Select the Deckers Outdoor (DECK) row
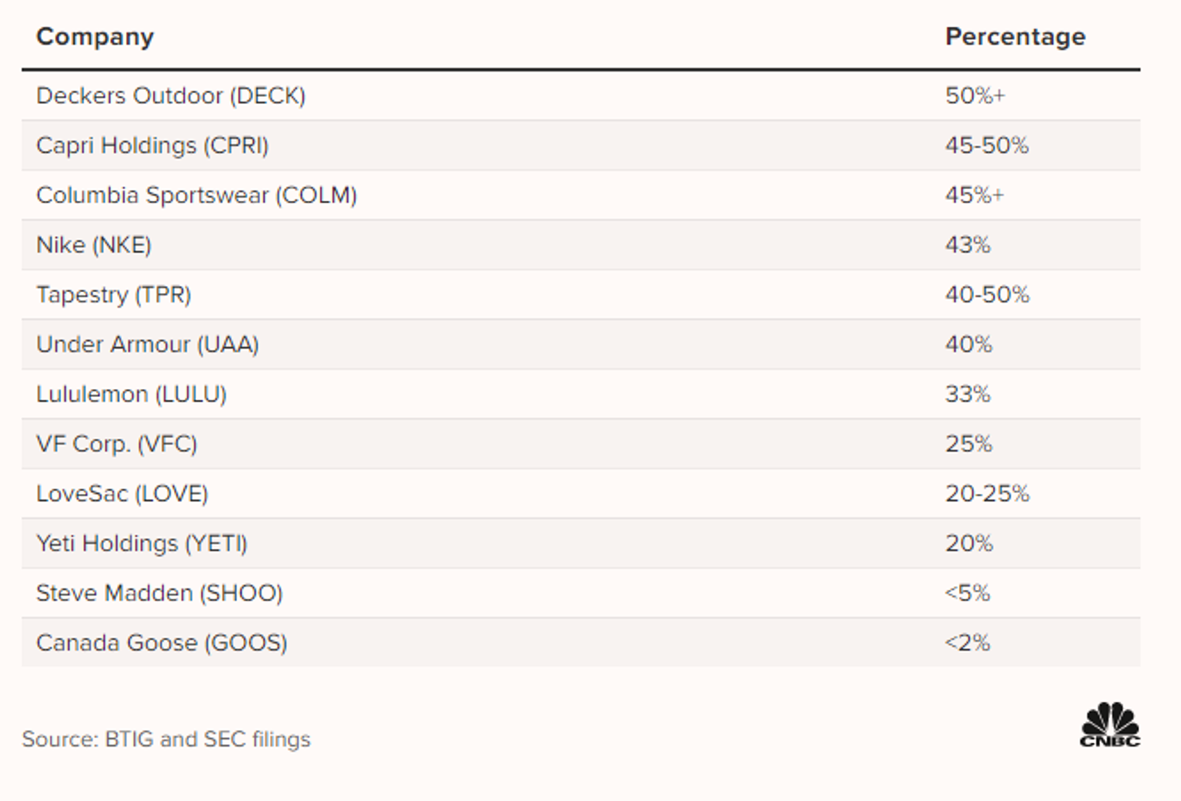This screenshot has width=1181, height=801. [x=581, y=95]
